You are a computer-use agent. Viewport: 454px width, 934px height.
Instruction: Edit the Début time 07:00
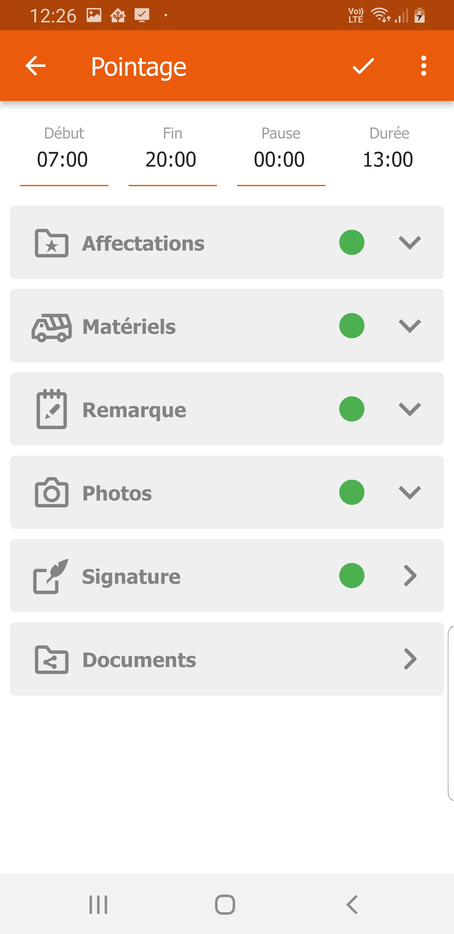click(63, 160)
